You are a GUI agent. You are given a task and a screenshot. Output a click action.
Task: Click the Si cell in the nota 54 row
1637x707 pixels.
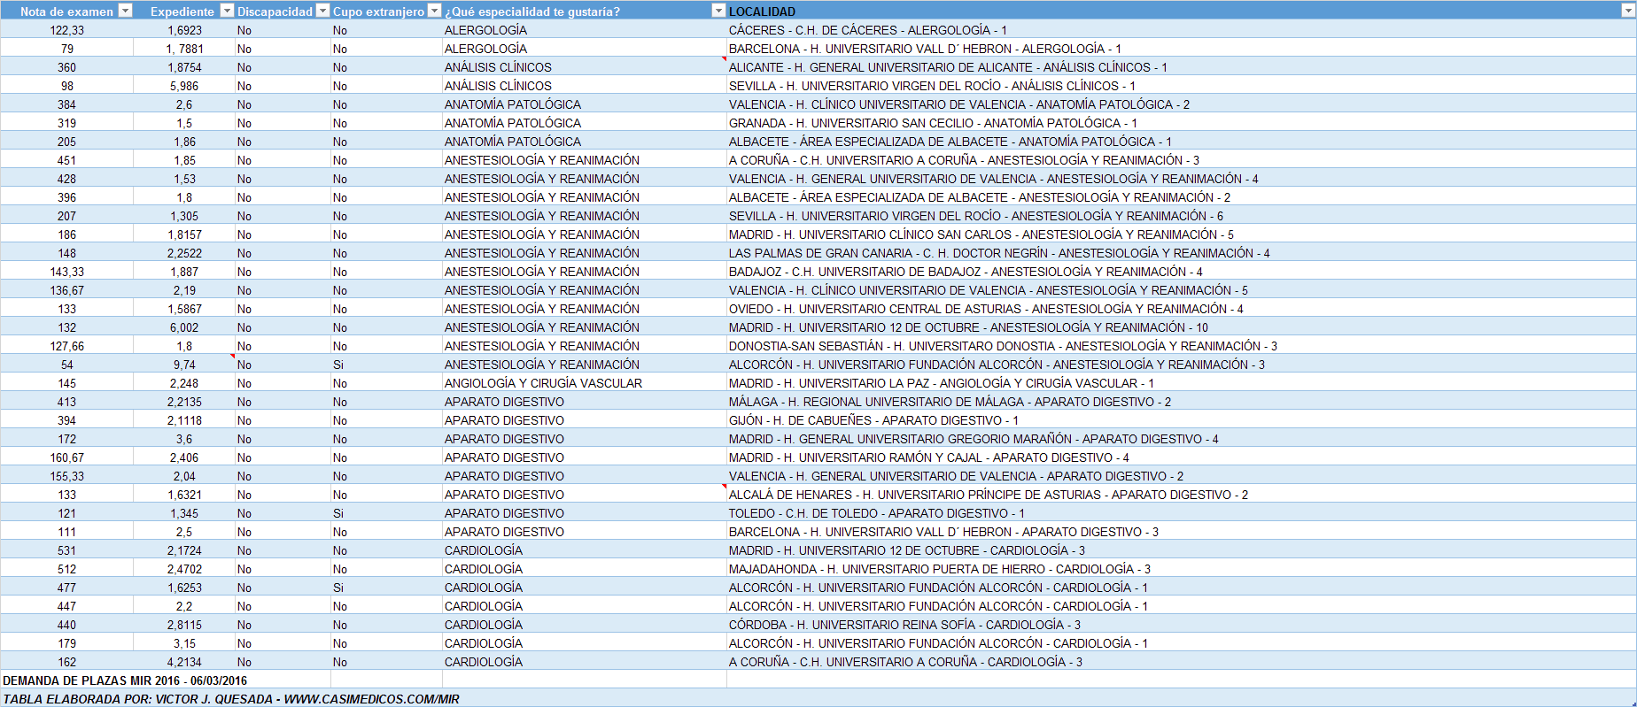click(x=386, y=365)
